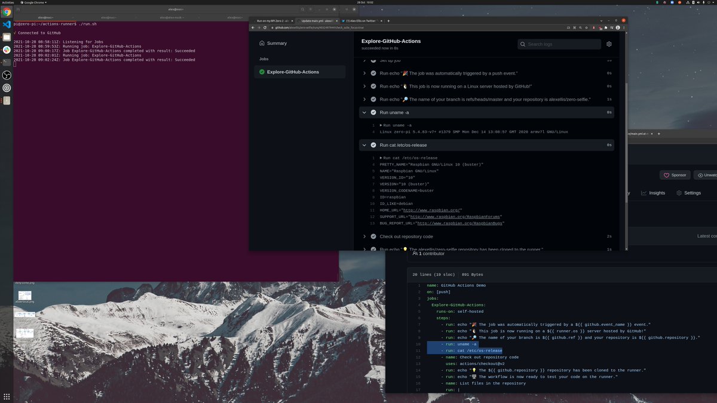The image size is (717, 403).
Task: Open Chrome three-dot menu
Action: 624,27
